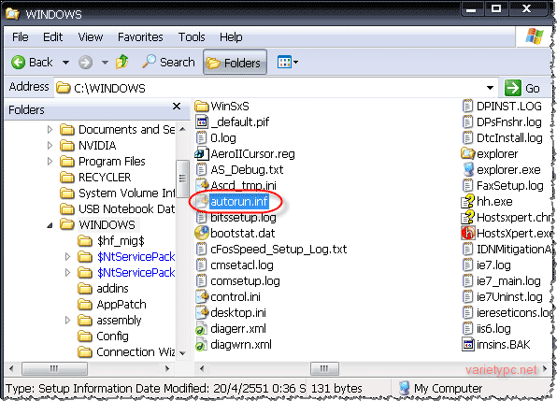
Task: Open the Help menu
Action: (x=231, y=37)
